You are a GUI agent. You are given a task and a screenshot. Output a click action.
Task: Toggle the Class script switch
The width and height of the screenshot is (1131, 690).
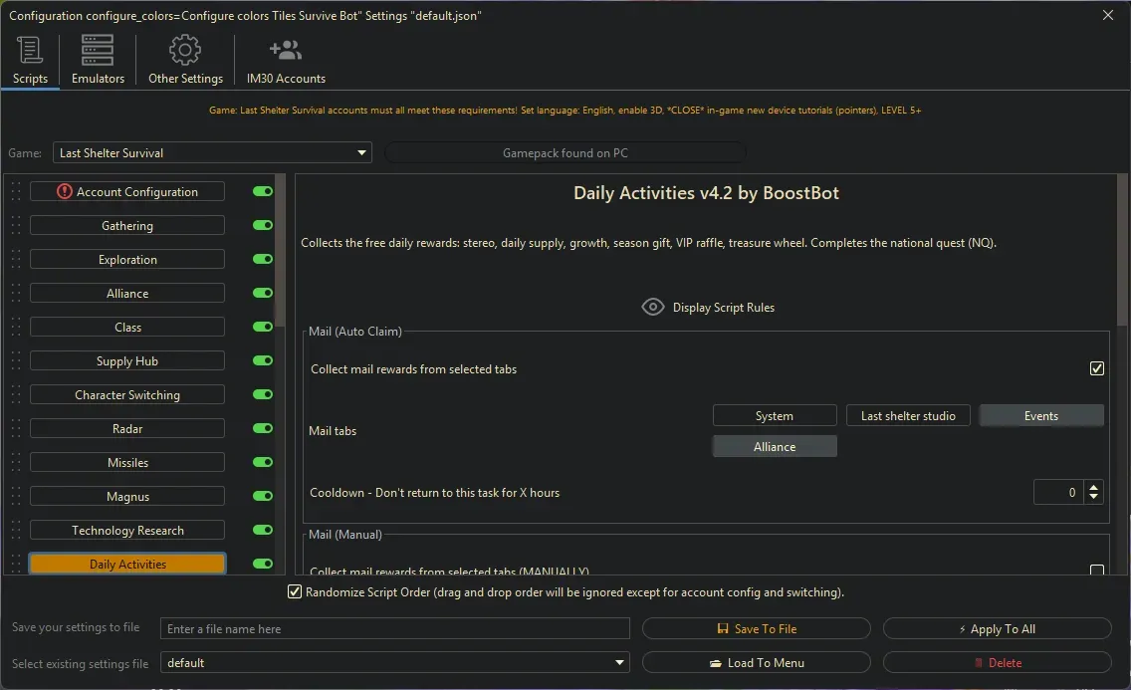[263, 327]
